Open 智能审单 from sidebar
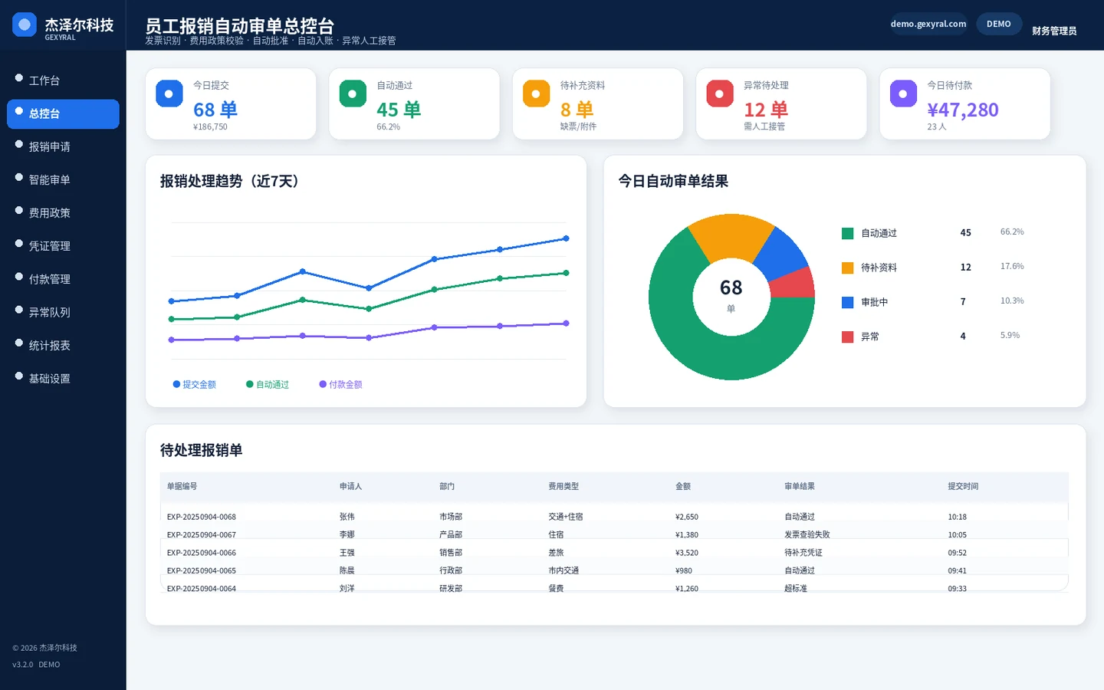Image resolution: width=1104 pixels, height=690 pixels. pos(63,179)
